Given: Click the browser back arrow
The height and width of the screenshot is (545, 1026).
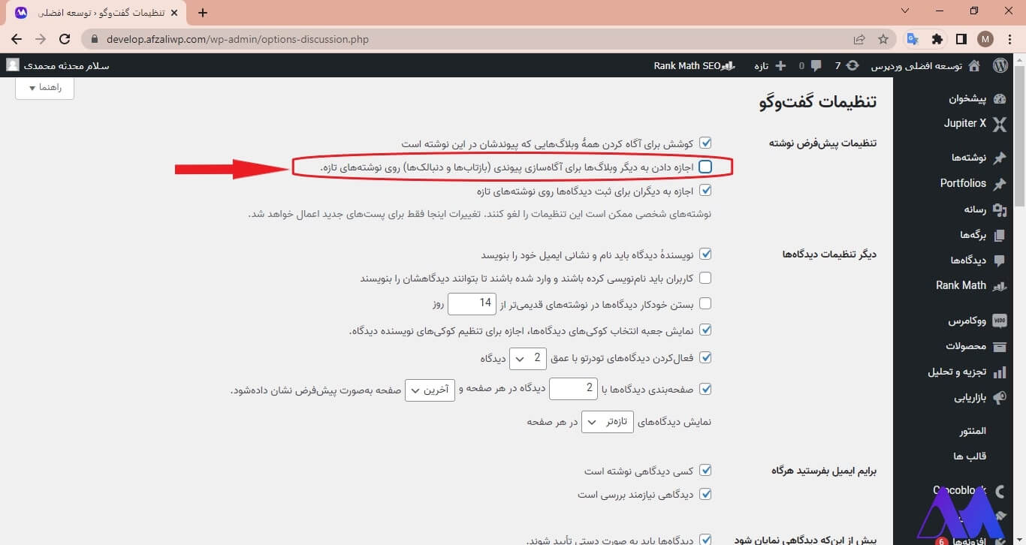Looking at the screenshot, I should coord(17,39).
